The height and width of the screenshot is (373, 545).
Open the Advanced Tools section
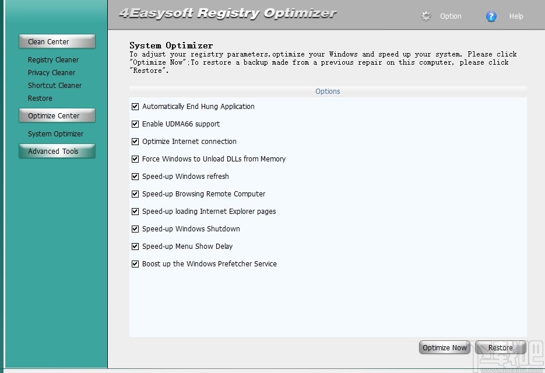57,151
